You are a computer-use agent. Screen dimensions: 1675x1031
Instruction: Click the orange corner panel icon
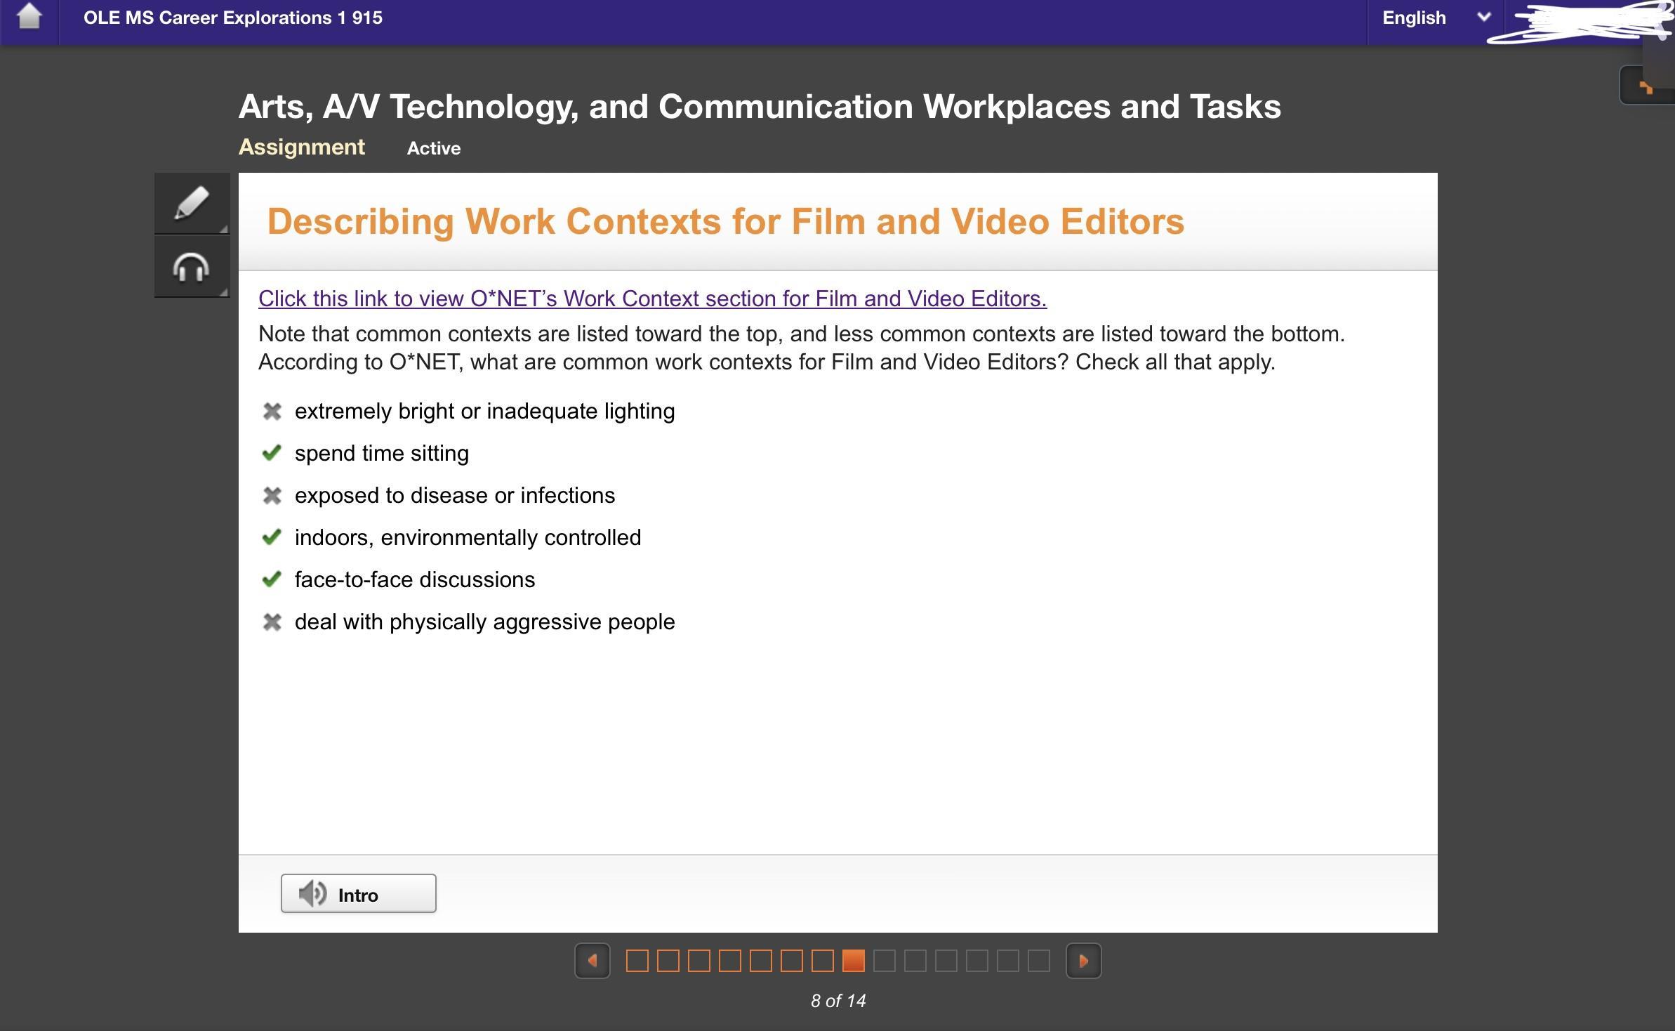1645,87
